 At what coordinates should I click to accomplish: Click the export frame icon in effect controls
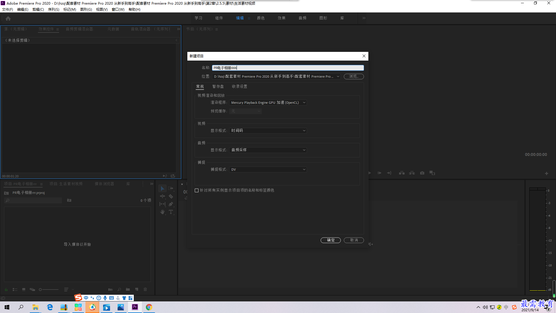coord(173,176)
